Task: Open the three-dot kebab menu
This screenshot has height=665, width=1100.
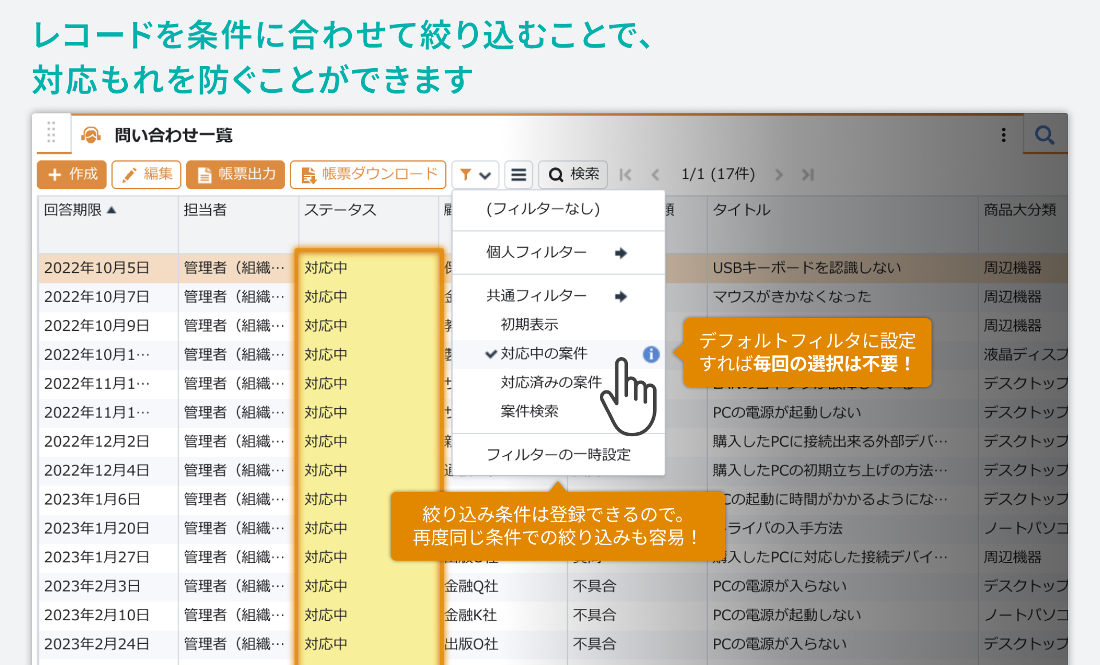Action: (x=1004, y=135)
